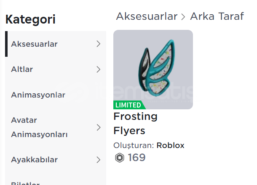This screenshot has width=257, height=185.
Task: Click the 169 price value
Action: (137, 158)
